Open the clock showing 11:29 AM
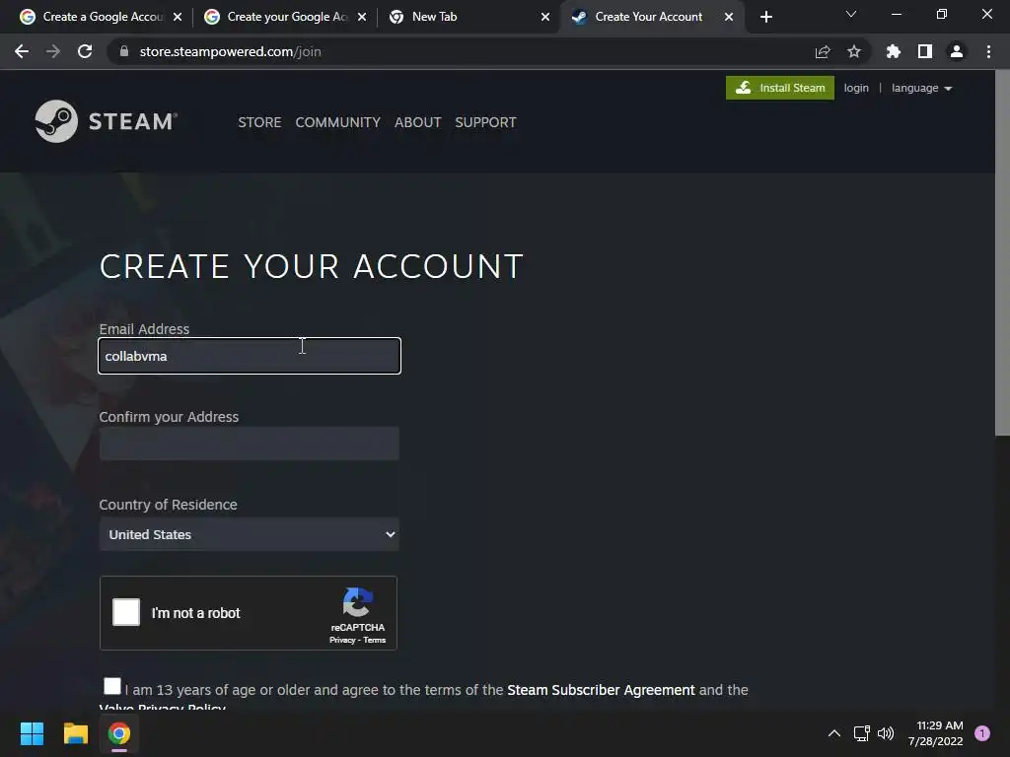 click(x=936, y=733)
